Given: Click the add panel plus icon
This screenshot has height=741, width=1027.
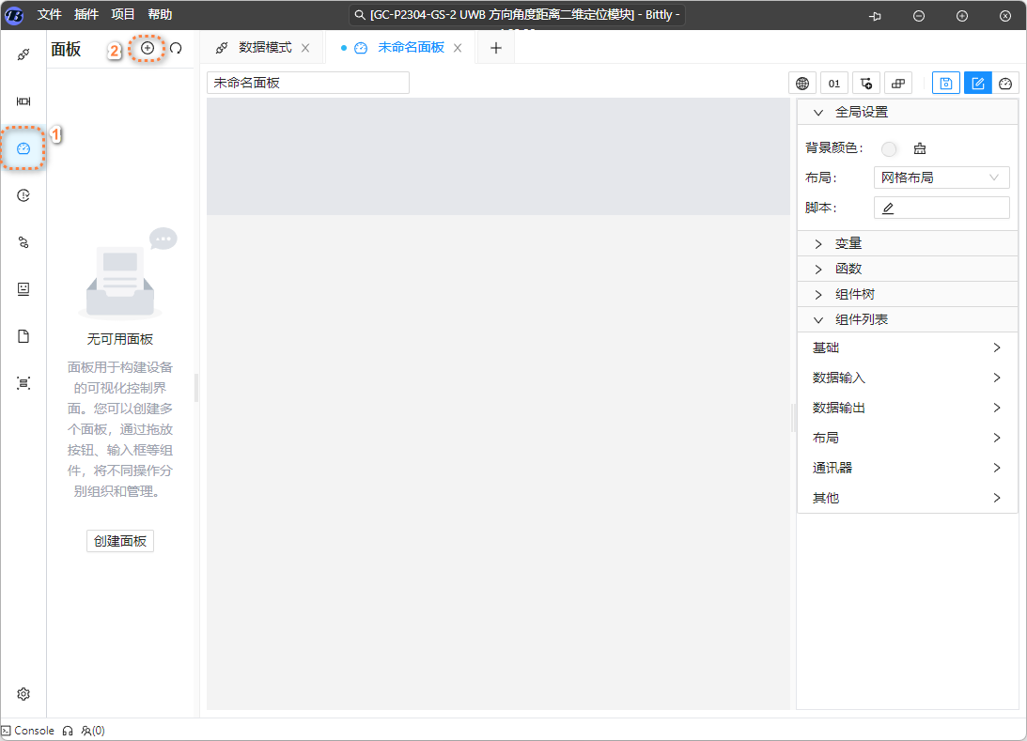Looking at the screenshot, I should (148, 48).
